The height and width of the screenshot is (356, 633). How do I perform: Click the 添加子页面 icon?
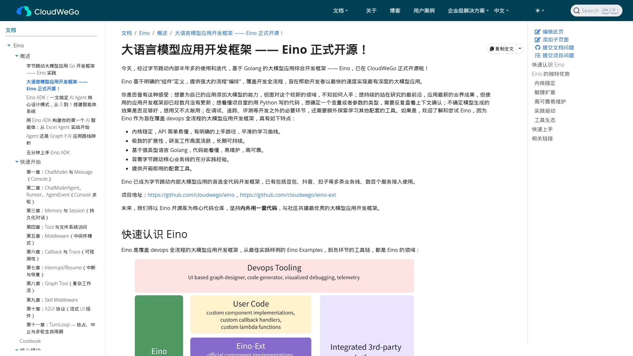point(537,40)
